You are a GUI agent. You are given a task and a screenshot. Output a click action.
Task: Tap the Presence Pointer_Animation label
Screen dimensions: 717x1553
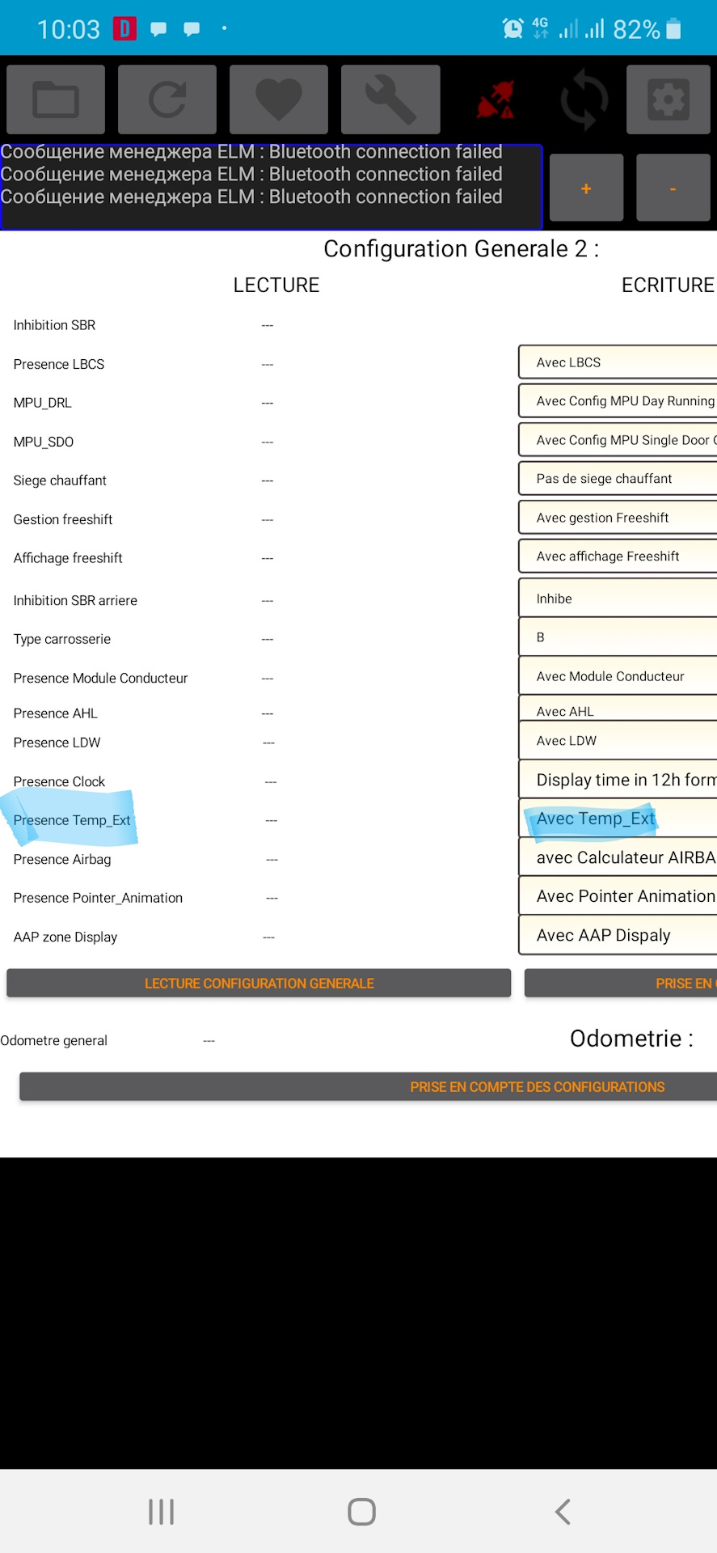pyautogui.click(x=98, y=898)
